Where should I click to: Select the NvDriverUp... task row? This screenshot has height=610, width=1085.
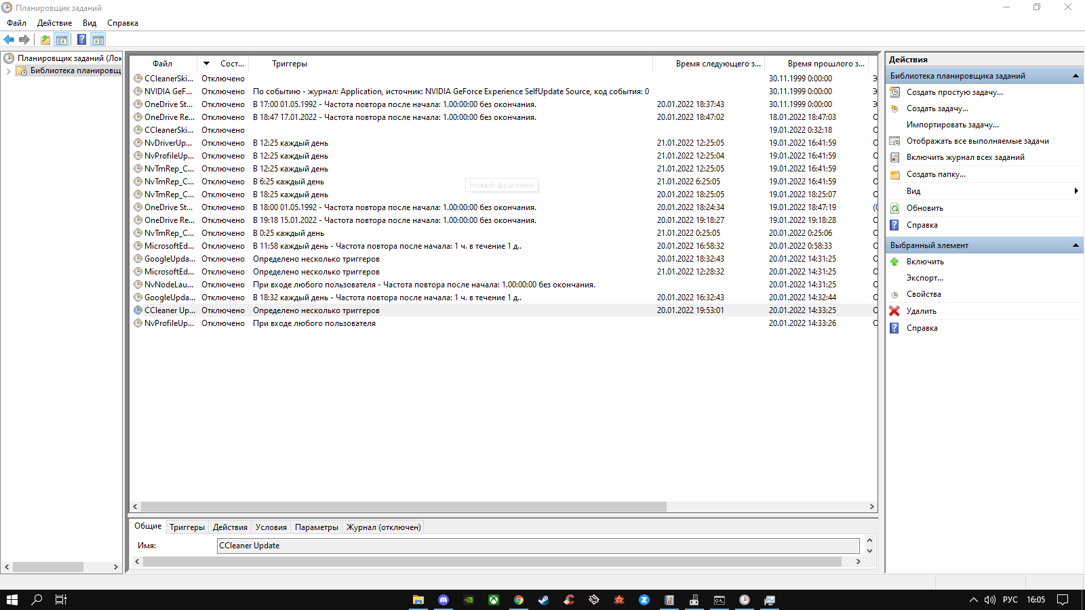tap(502, 143)
